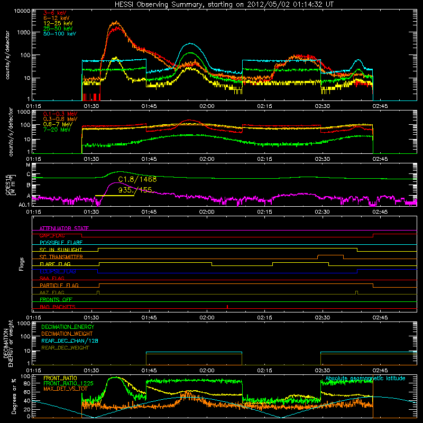423x423 pixels.
Task: Click the 'Degrees or %' y-axis label
Action: [x=14, y=397]
